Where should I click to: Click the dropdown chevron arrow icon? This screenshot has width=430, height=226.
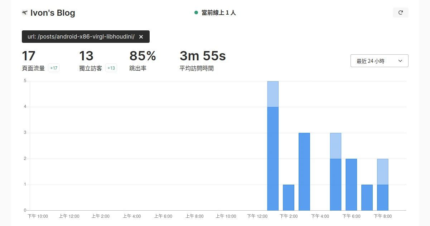click(400, 61)
